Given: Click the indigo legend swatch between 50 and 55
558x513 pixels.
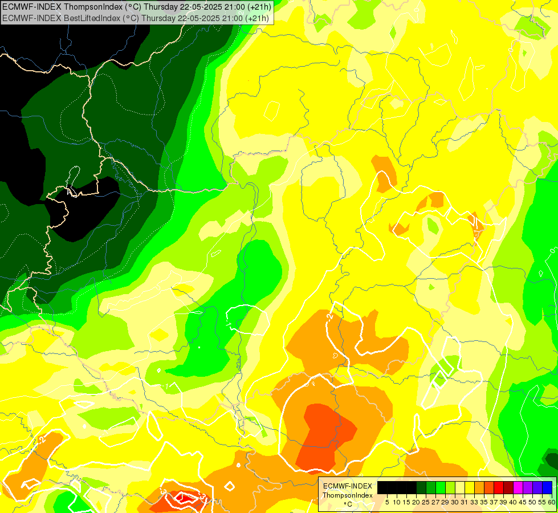Looking at the screenshot, I should tap(537, 487).
